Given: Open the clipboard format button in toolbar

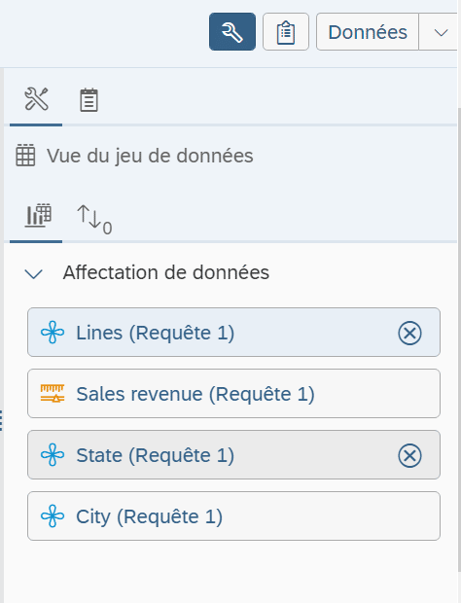Looking at the screenshot, I should (286, 31).
